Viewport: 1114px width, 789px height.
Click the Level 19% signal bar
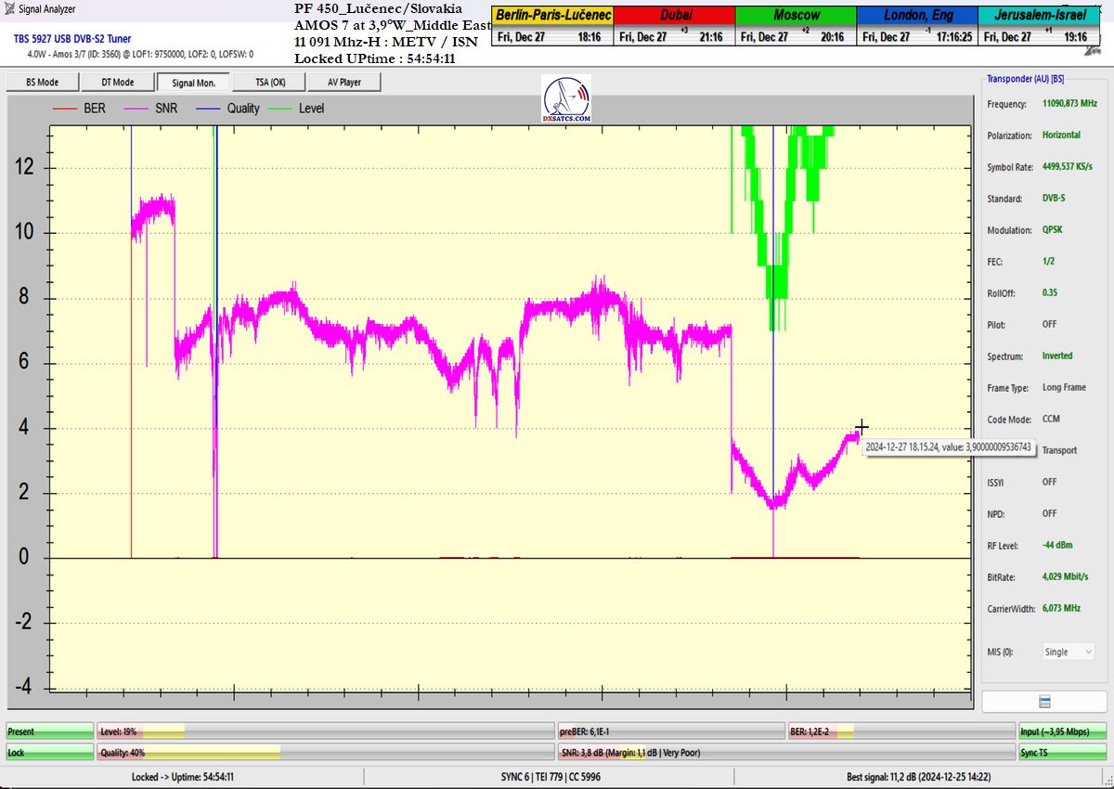coord(325,731)
